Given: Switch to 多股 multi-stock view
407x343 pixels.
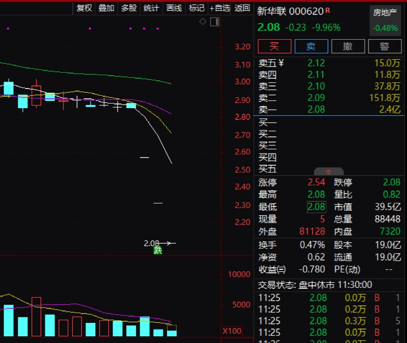Looking at the screenshot, I should [x=129, y=8].
